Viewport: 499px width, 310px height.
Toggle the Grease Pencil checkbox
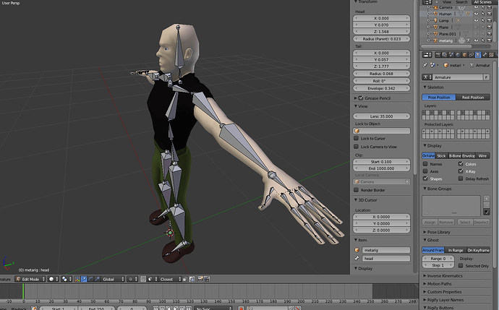pos(361,98)
